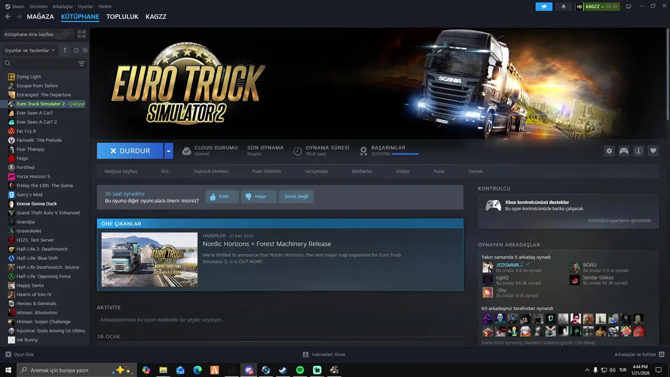The height and width of the screenshot is (377, 670).
Task: Click the activity comment input field
Action: [x=280, y=319]
